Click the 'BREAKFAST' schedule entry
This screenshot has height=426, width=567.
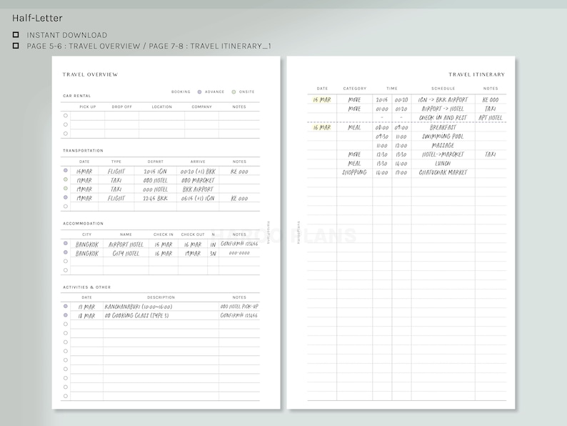point(443,128)
